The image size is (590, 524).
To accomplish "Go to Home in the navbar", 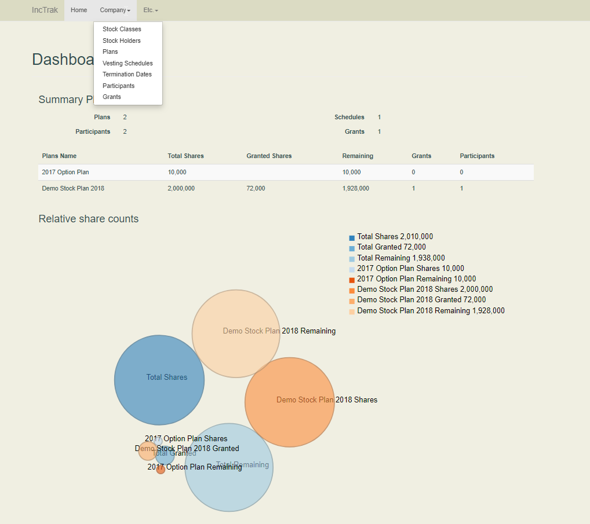I will coord(79,10).
